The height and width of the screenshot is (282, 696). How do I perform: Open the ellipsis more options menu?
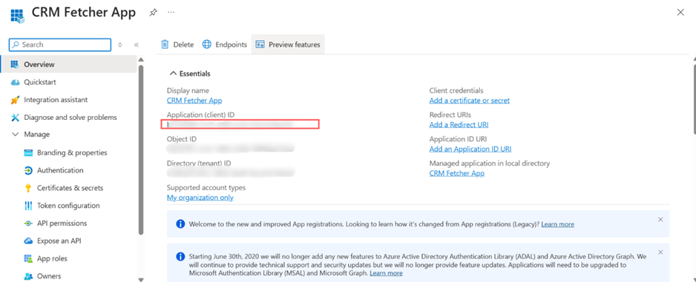[171, 12]
